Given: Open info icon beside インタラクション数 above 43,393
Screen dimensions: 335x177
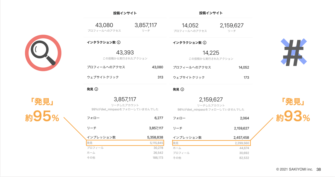Looking at the screenshot, I should click(x=119, y=43).
